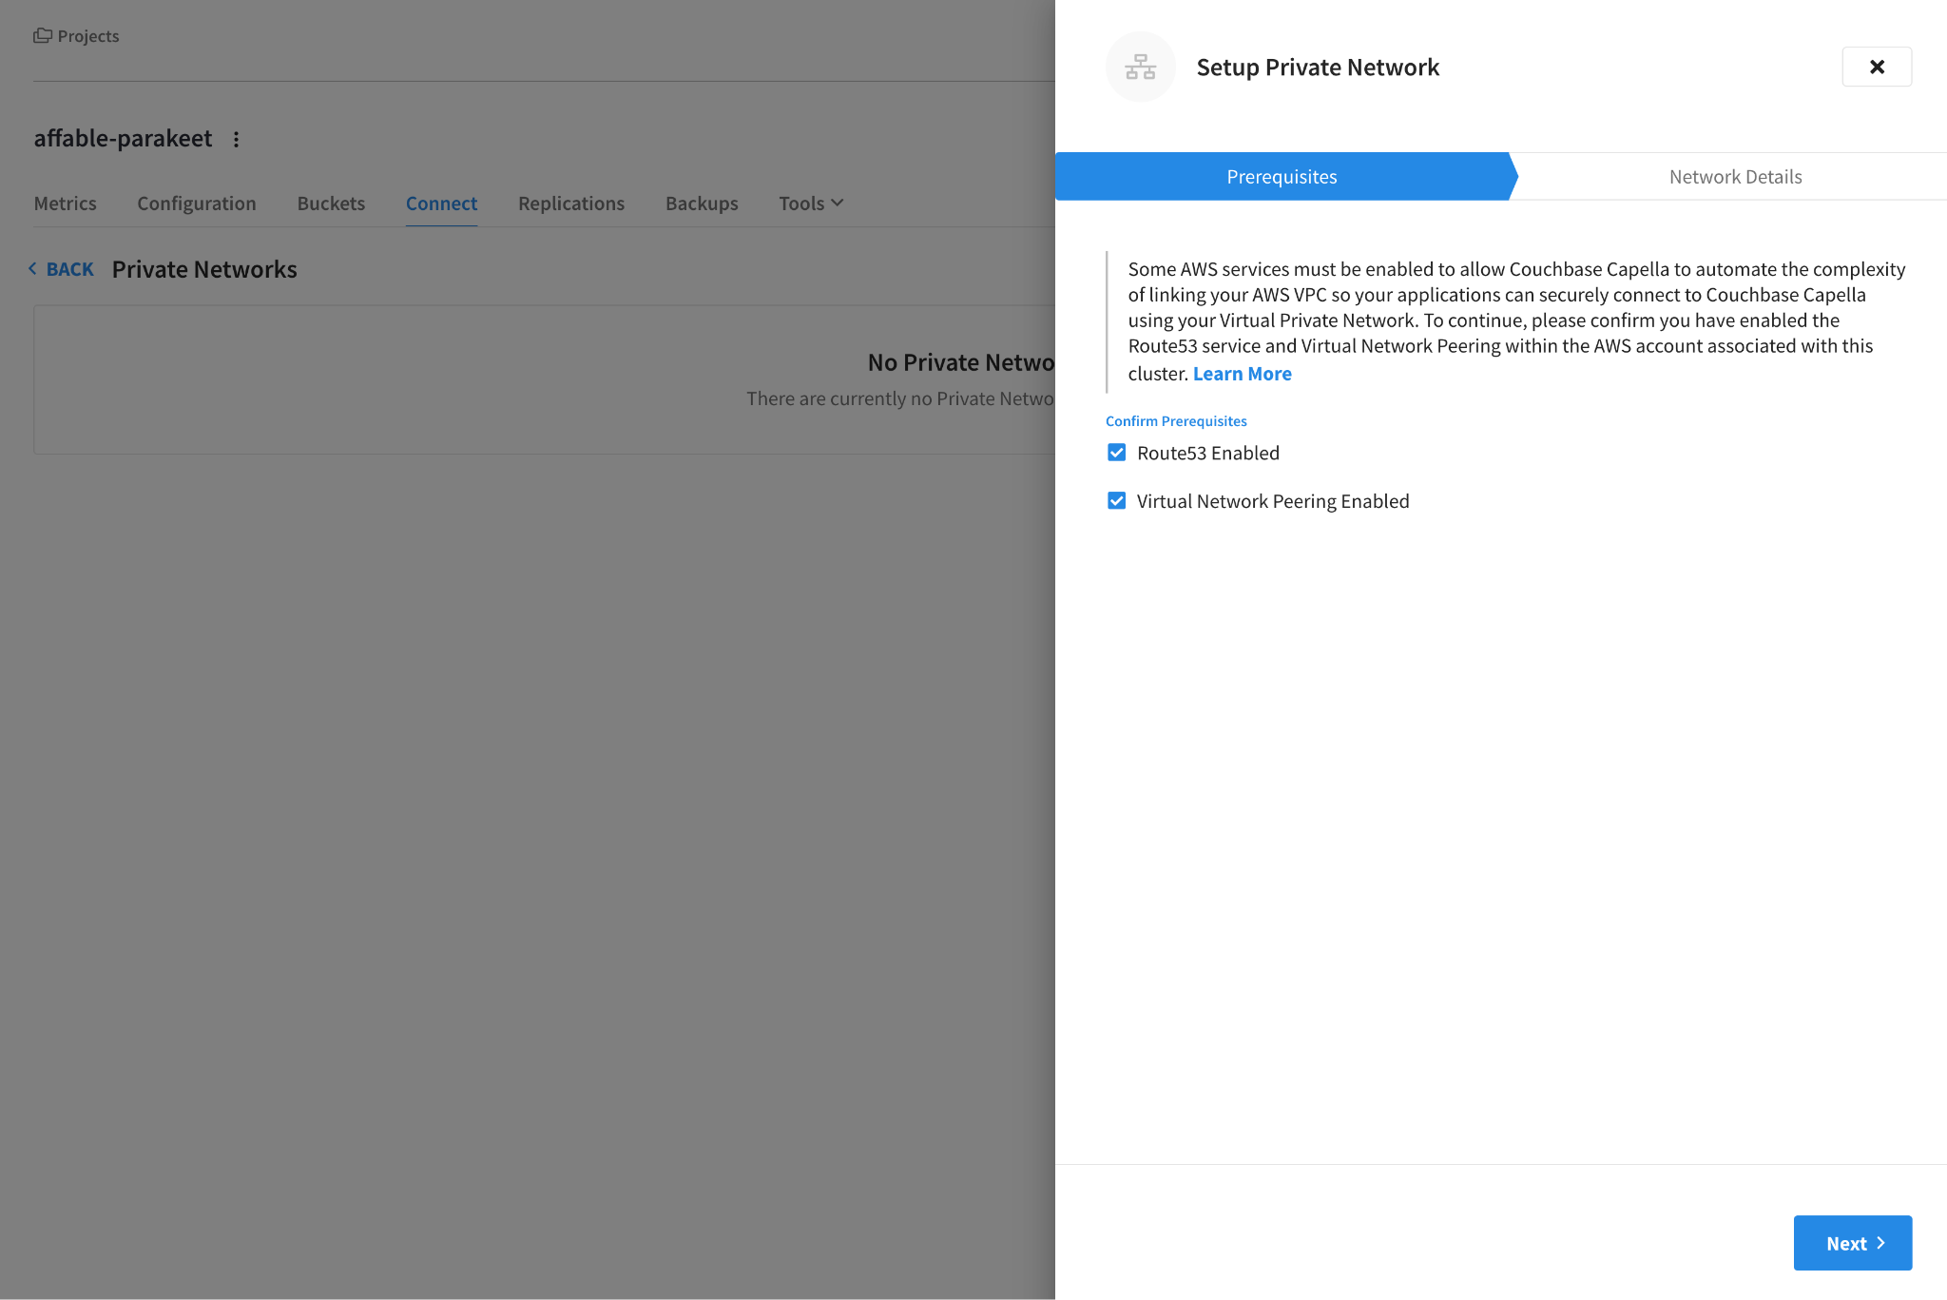Open the Metrics tab
This screenshot has width=1947, height=1300.
coord(66,204)
